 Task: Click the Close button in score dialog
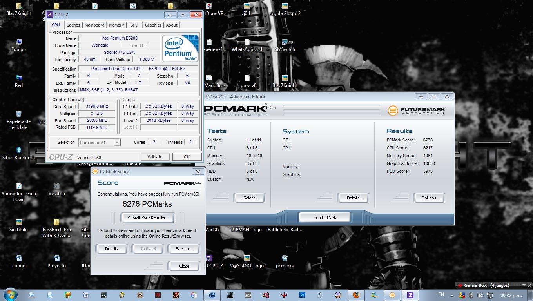coord(184,266)
